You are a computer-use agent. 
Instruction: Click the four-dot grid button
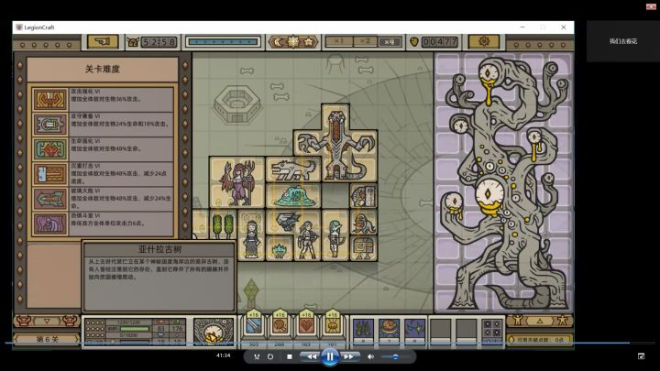491,329
